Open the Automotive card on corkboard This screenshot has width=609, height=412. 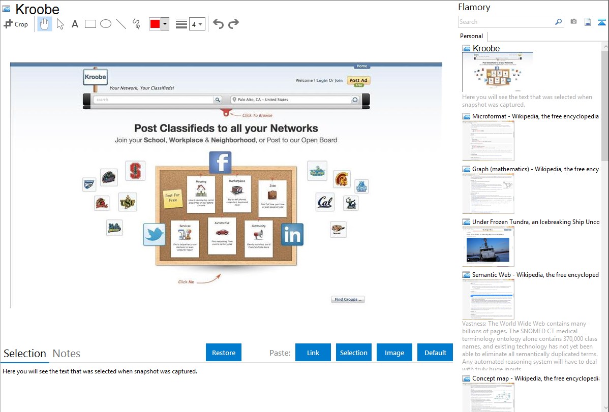[x=222, y=236]
